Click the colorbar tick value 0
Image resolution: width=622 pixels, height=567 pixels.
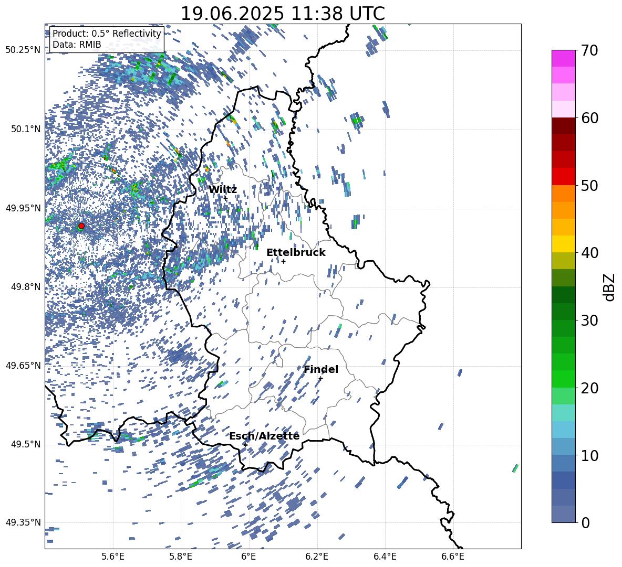[x=585, y=522]
